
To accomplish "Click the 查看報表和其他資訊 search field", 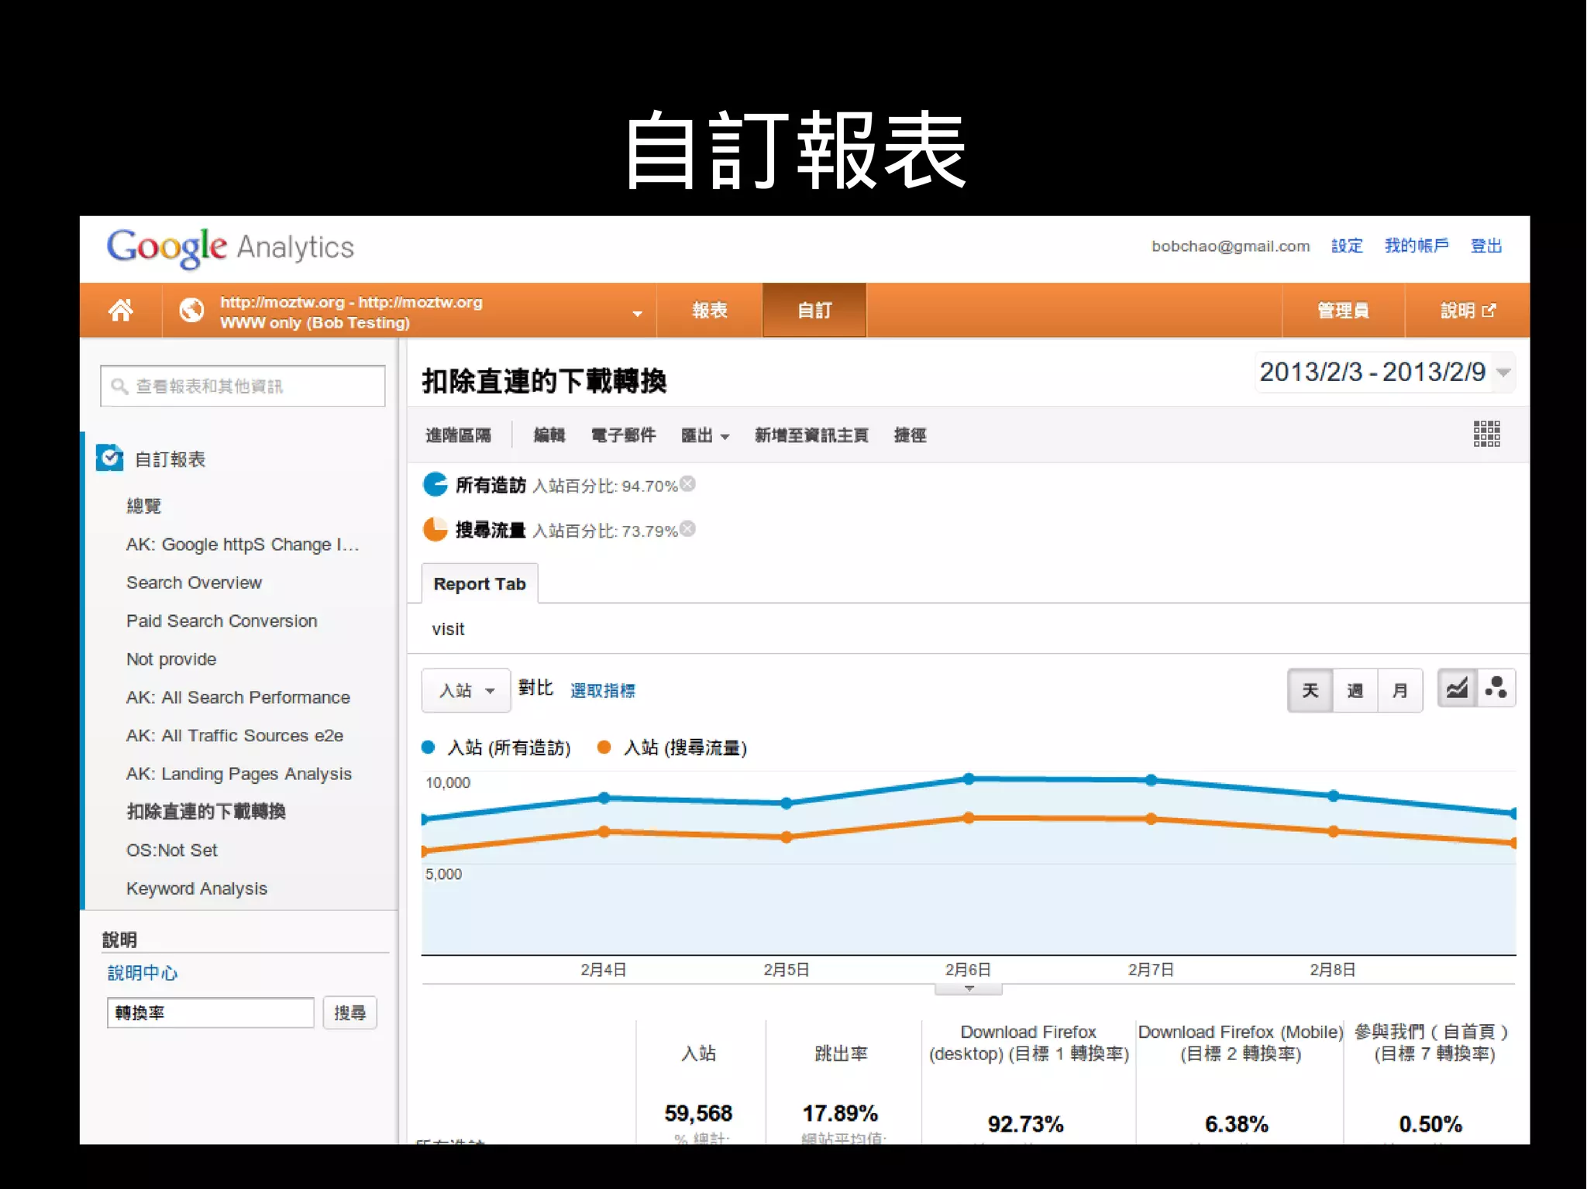I will click(243, 386).
